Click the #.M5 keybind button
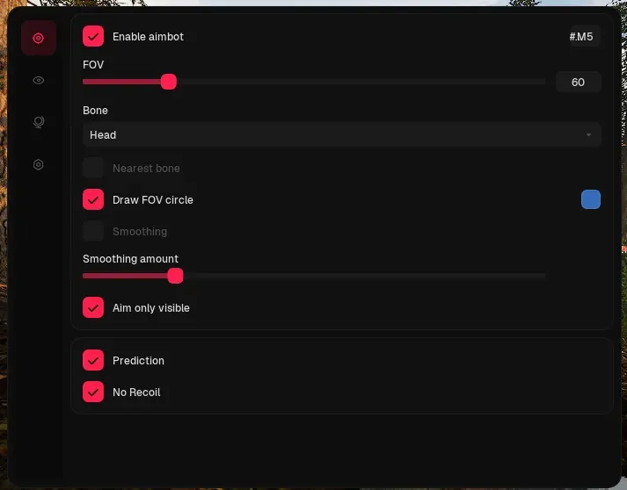627x490 pixels. [x=581, y=36]
